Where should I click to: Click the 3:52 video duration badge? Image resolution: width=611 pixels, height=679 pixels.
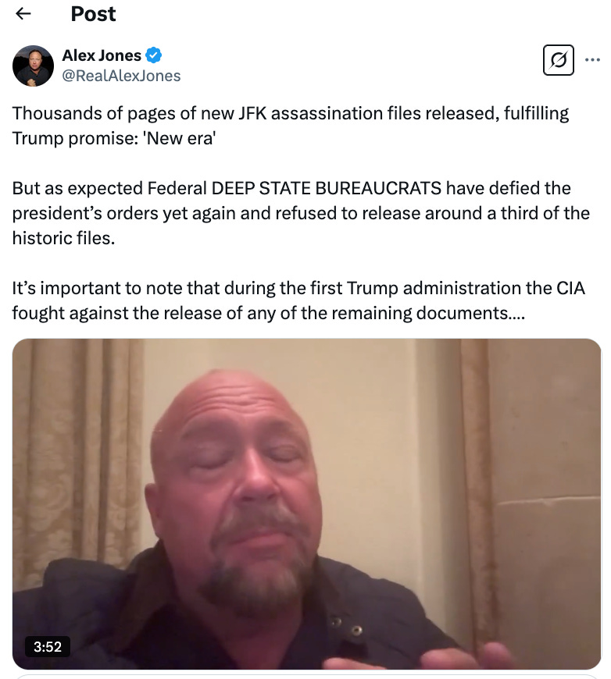[x=48, y=646]
